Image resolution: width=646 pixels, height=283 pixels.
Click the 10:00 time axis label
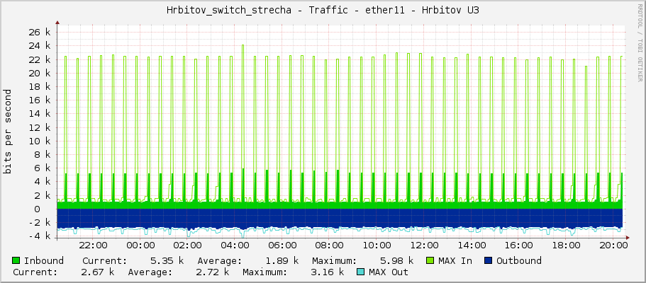pos(377,246)
